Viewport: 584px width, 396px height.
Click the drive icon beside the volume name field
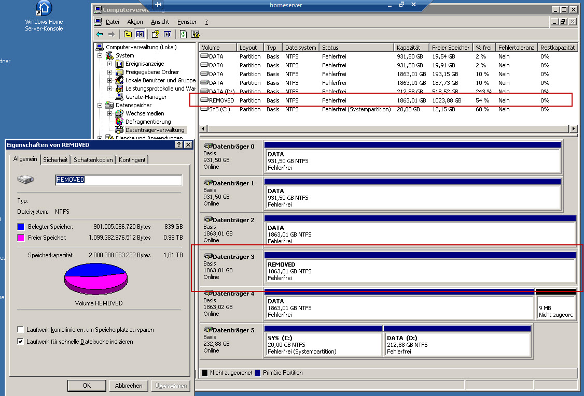coord(25,180)
